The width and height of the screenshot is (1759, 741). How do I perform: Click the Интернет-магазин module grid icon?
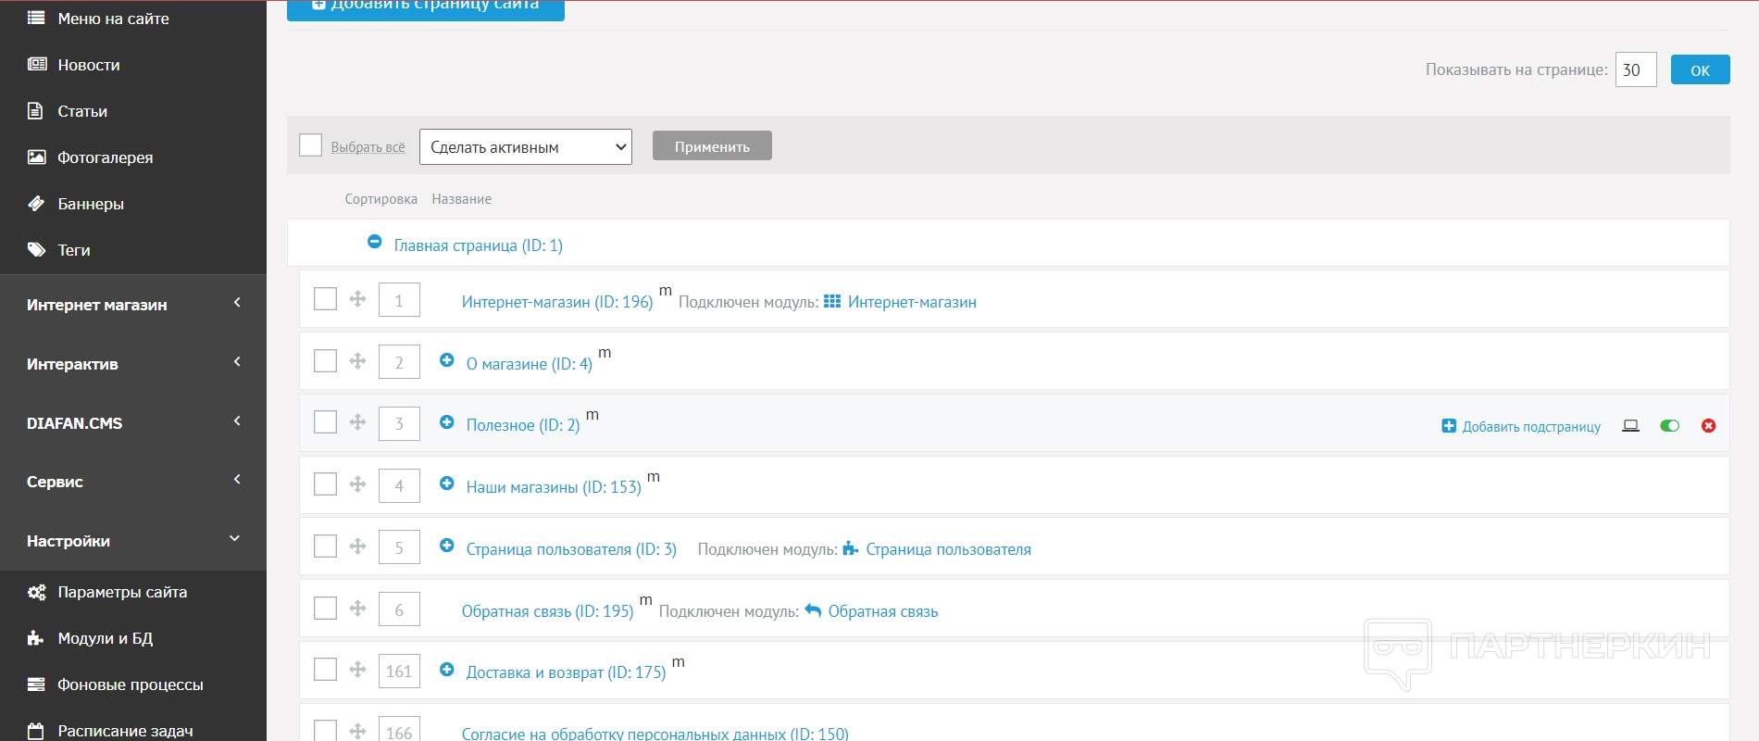pos(832,301)
